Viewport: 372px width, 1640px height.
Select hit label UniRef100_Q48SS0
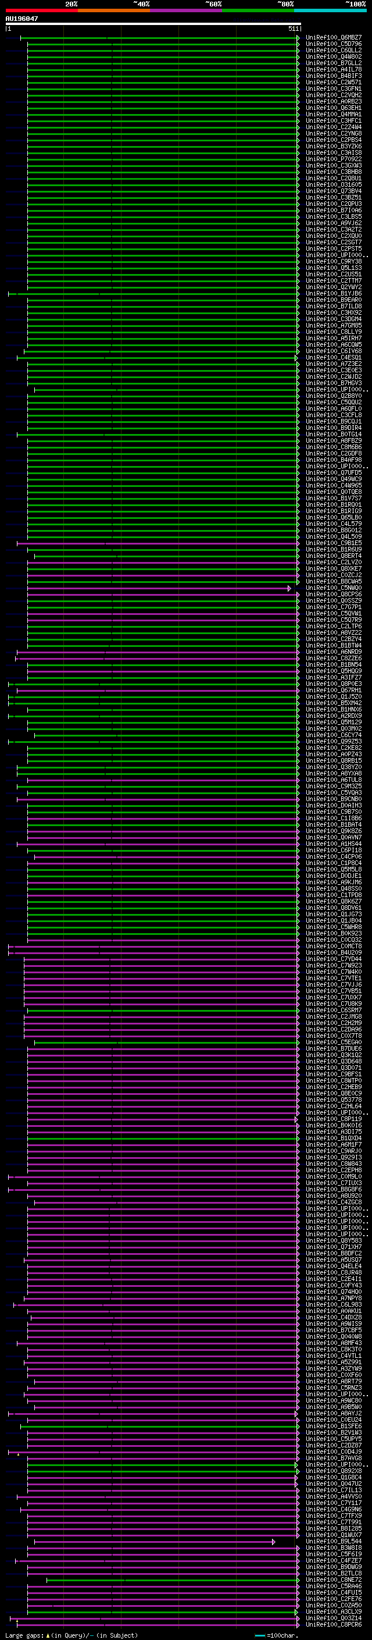click(x=334, y=888)
